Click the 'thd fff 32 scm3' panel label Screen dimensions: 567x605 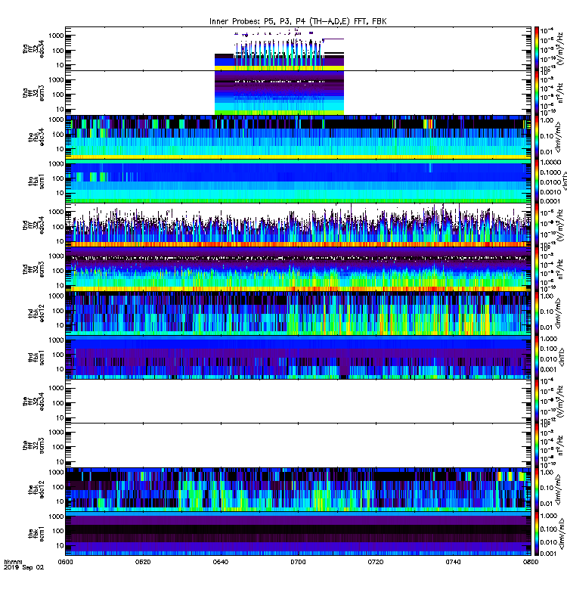(33, 269)
